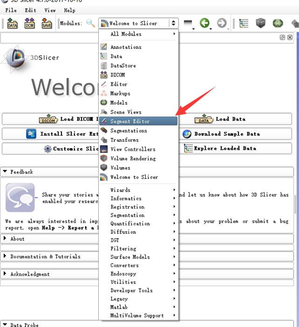
Task: Open the Volumes cube toolbar icon
Action: pos(261,23)
